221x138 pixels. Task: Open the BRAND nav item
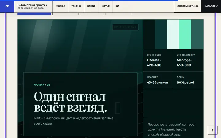(91, 6)
